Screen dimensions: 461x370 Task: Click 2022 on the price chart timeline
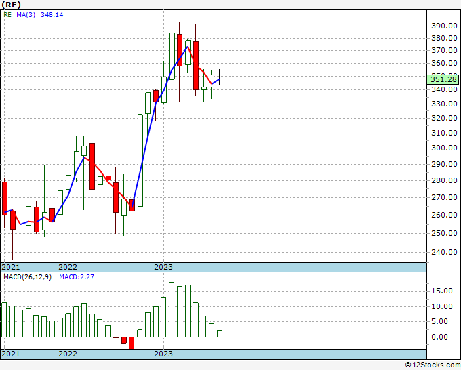68,267
